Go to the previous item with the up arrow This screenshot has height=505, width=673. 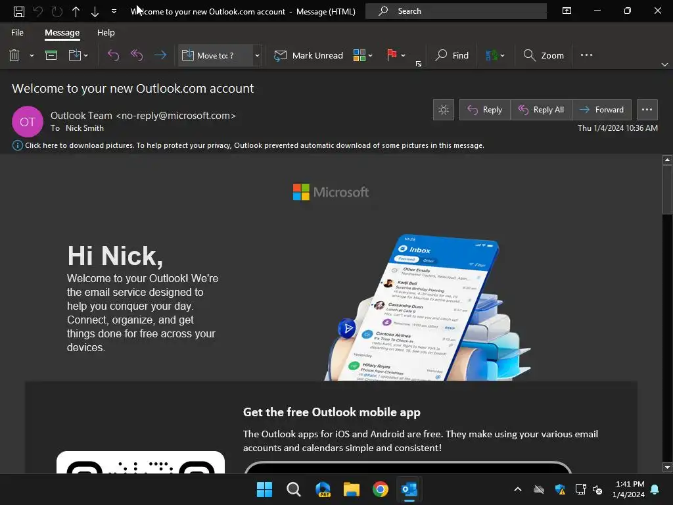click(76, 11)
